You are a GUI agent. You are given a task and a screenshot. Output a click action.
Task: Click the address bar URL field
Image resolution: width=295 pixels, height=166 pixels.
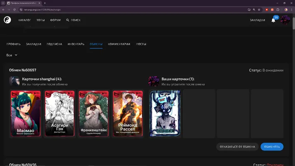click(132, 10)
